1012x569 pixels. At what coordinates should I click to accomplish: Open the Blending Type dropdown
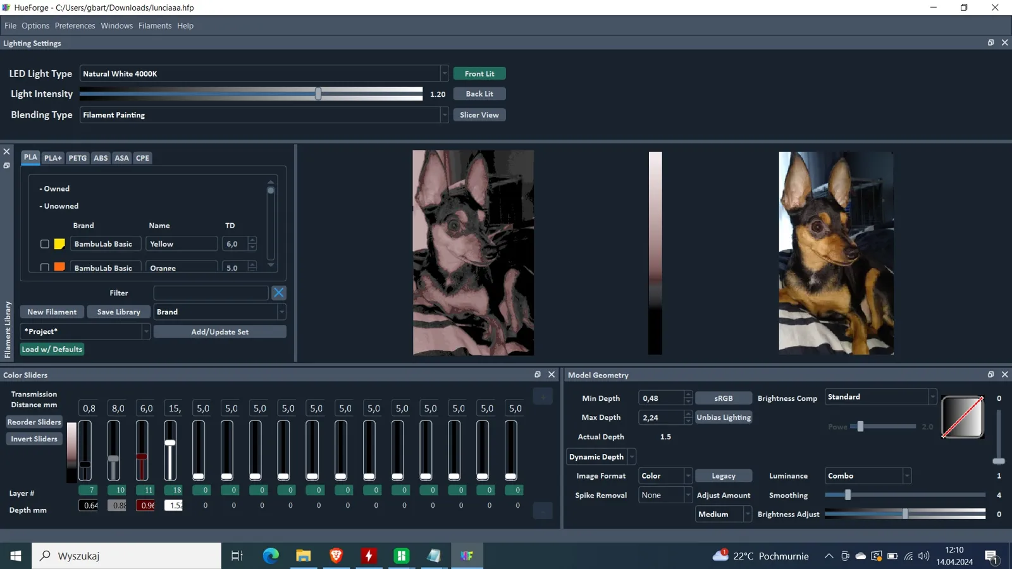[264, 115]
